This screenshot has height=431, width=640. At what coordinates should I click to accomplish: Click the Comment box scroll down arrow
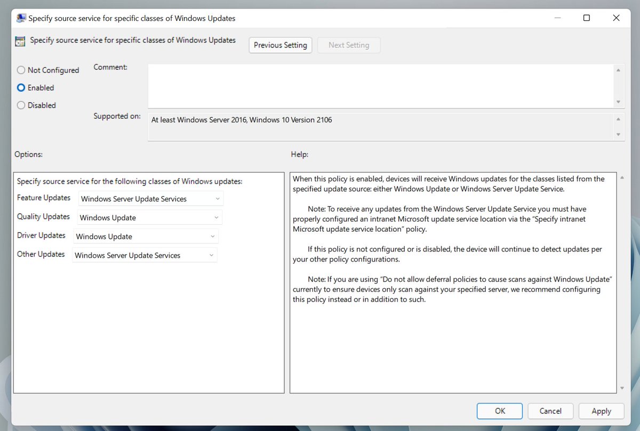(x=618, y=102)
